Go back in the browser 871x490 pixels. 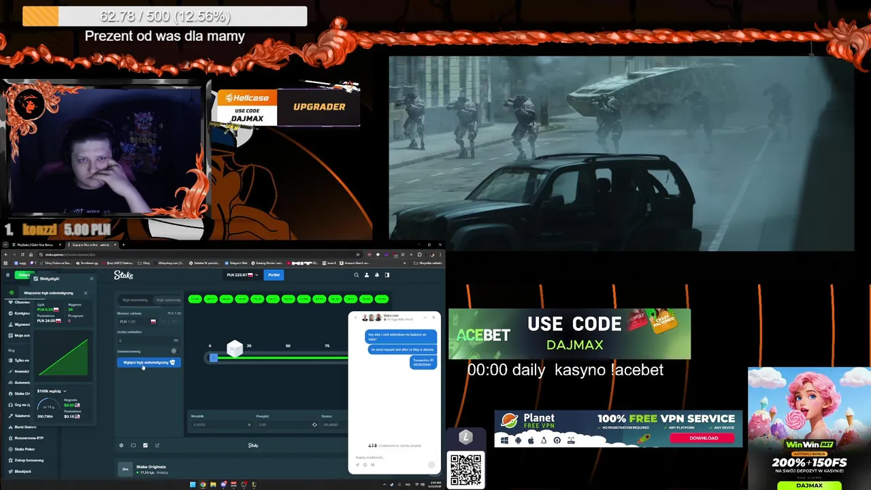coord(6,255)
